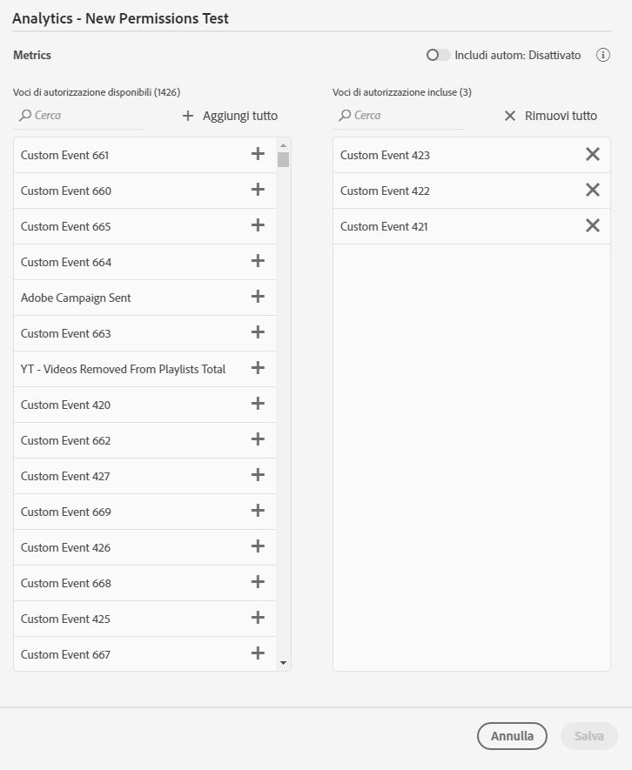The height and width of the screenshot is (770, 632).
Task: Add Adobe Campaign Sent metric
Action: pyautogui.click(x=258, y=297)
